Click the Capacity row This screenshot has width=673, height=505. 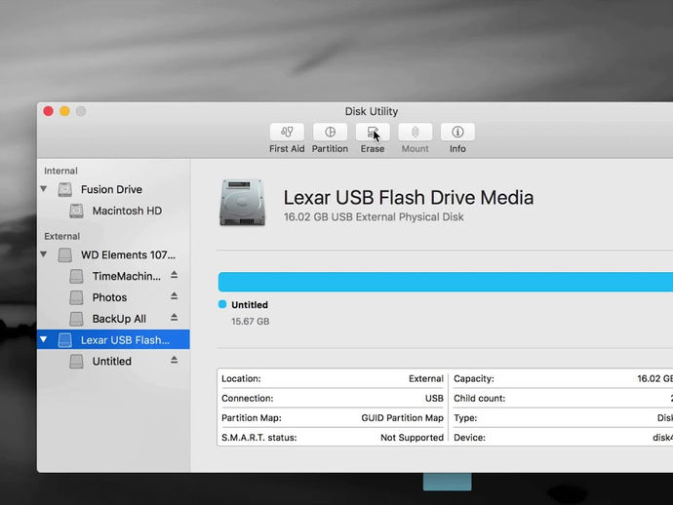coord(563,378)
